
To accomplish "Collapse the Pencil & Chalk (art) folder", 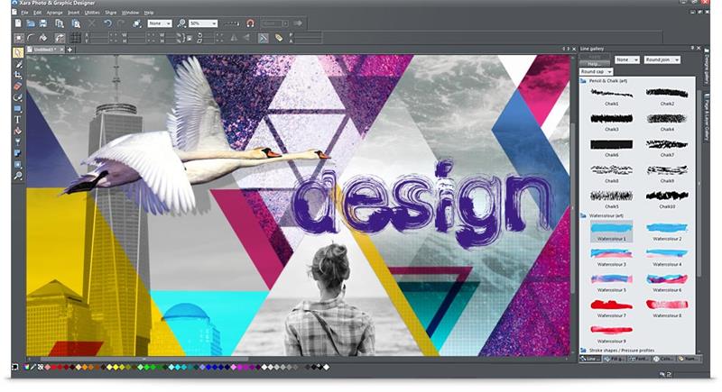I will [x=583, y=81].
